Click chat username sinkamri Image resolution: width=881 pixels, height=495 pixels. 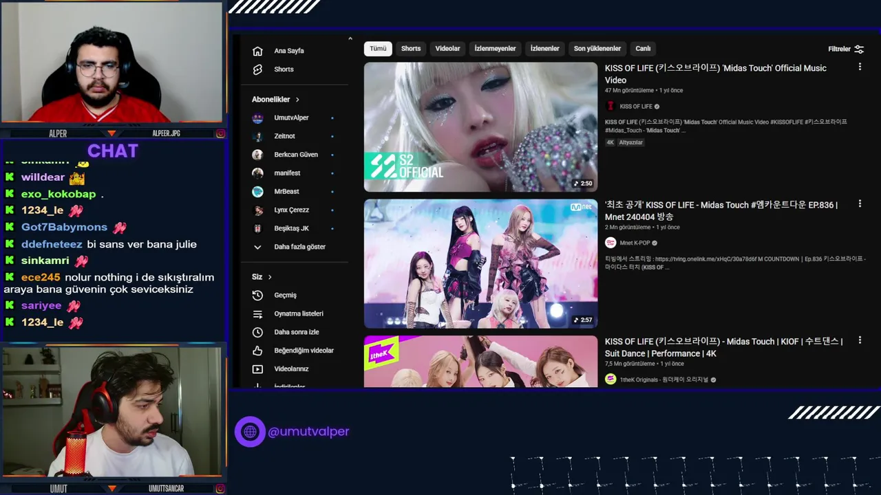click(x=45, y=261)
